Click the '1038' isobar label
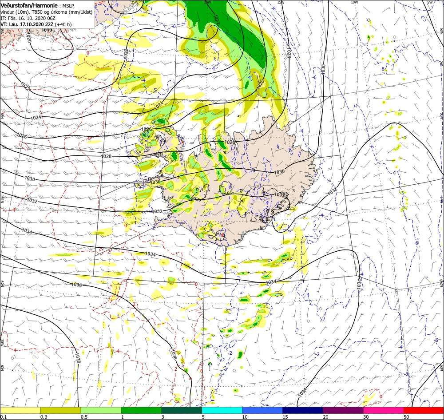The image size is (444, 420). pyautogui.click(x=78, y=357)
